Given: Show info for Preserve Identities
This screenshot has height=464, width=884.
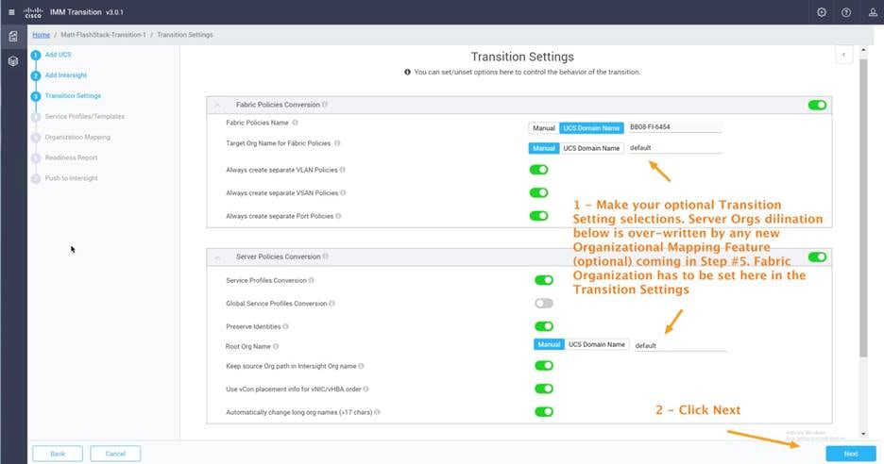Looking at the screenshot, I should (x=285, y=326).
